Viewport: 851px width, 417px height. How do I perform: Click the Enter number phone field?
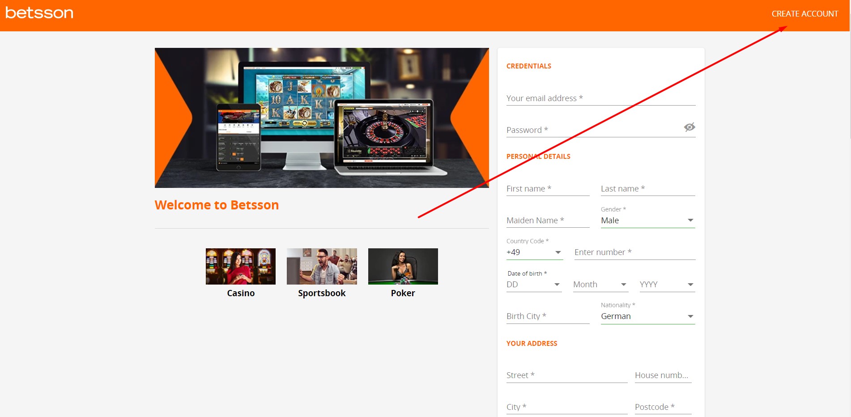click(x=635, y=252)
